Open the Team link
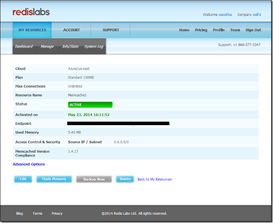This screenshot has width=273, height=223. point(235,30)
